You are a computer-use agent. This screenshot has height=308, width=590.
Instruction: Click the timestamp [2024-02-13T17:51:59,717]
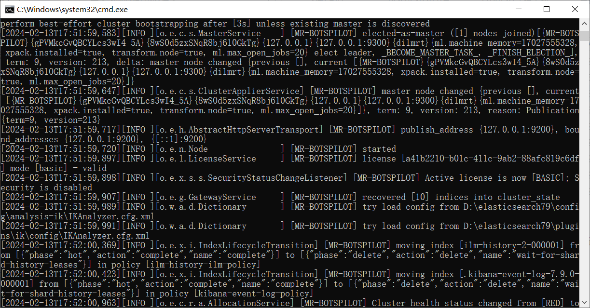[61, 130]
